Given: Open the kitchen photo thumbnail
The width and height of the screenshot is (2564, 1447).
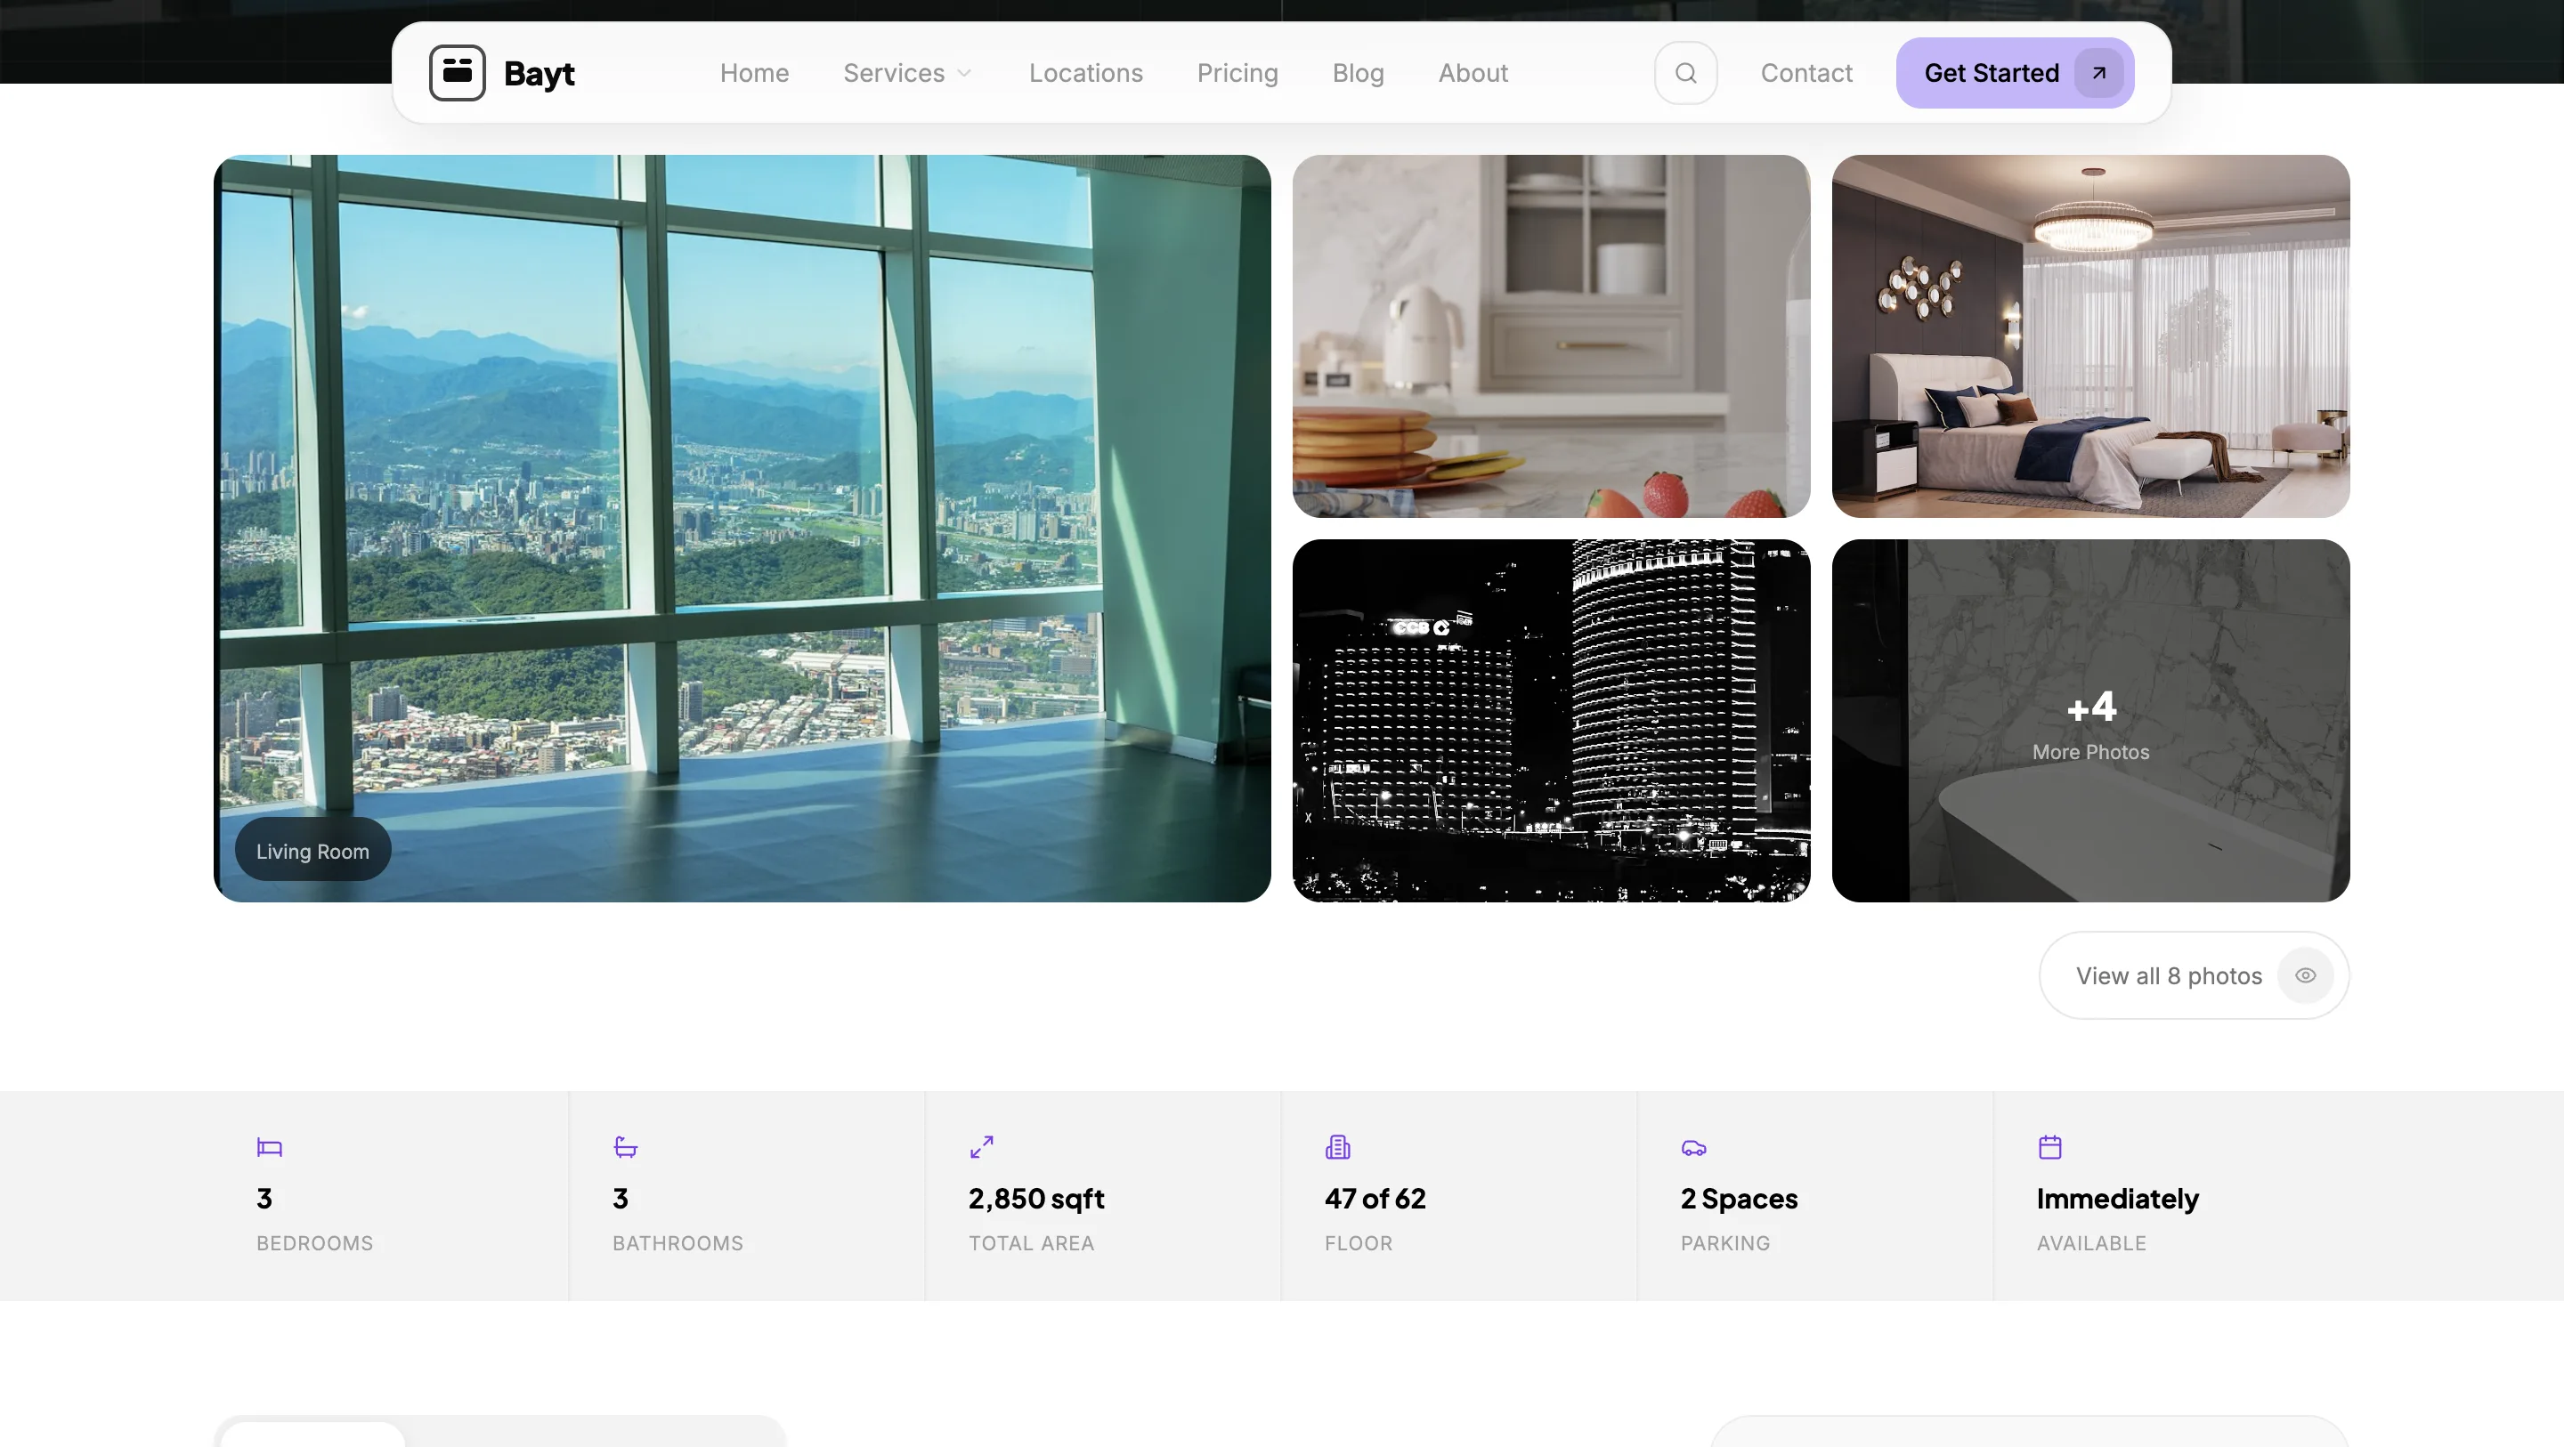Looking at the screenshot, I should (x=1550, y=337).
